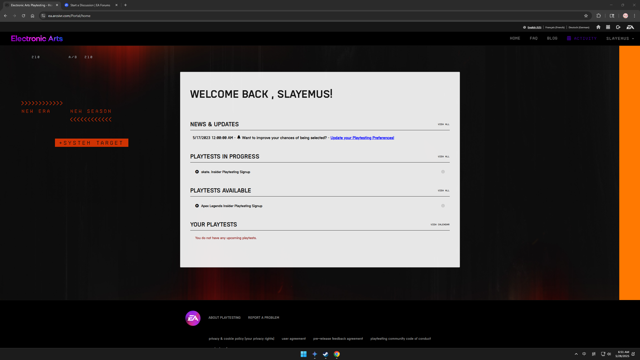The height and width of the screenshot is (360, 640).
Task: Open Windows Start menu
Action: coord(303,354)
